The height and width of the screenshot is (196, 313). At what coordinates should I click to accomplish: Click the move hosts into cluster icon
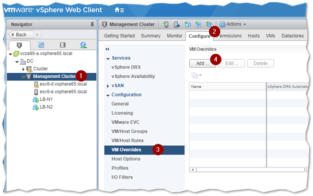[177, 24]
